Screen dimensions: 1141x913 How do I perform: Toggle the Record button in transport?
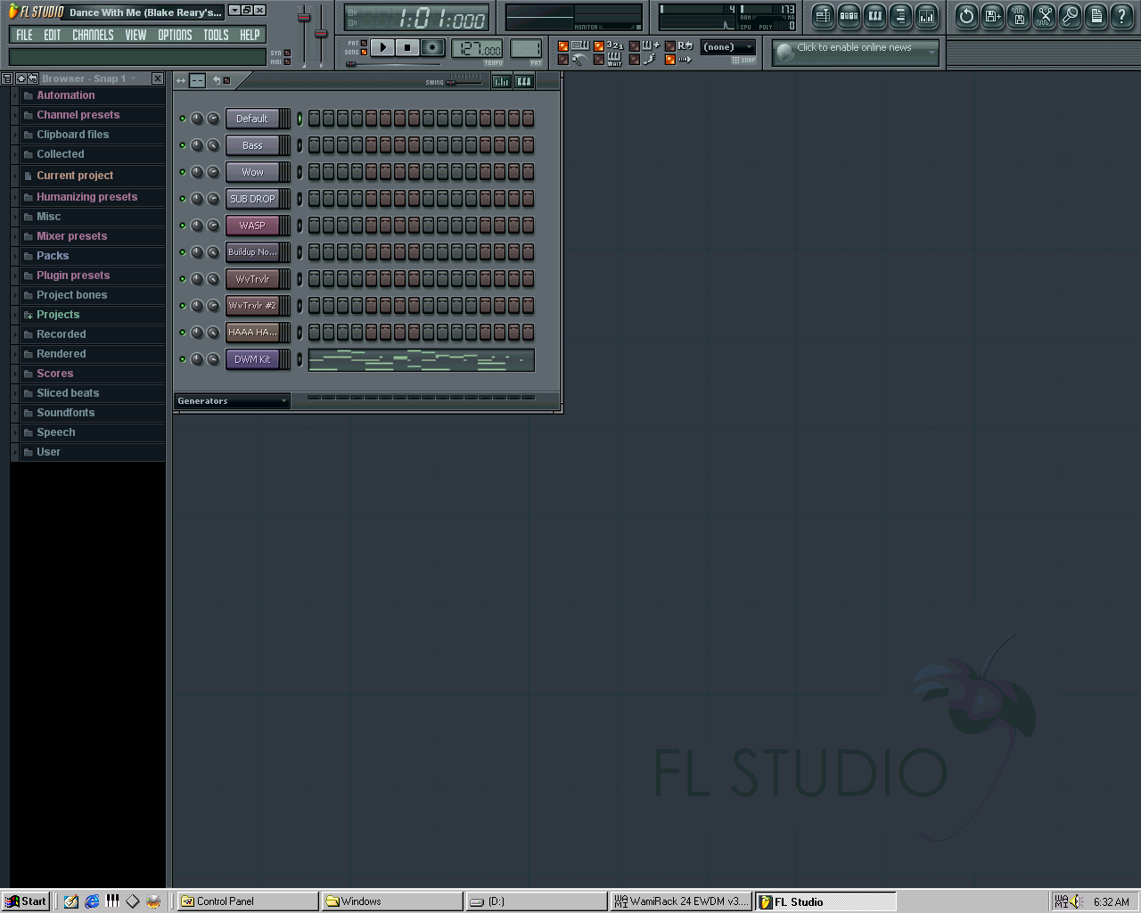(432, 47)
